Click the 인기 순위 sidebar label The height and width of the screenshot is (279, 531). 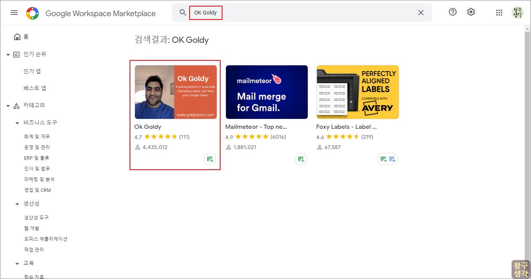click(35, 54)
